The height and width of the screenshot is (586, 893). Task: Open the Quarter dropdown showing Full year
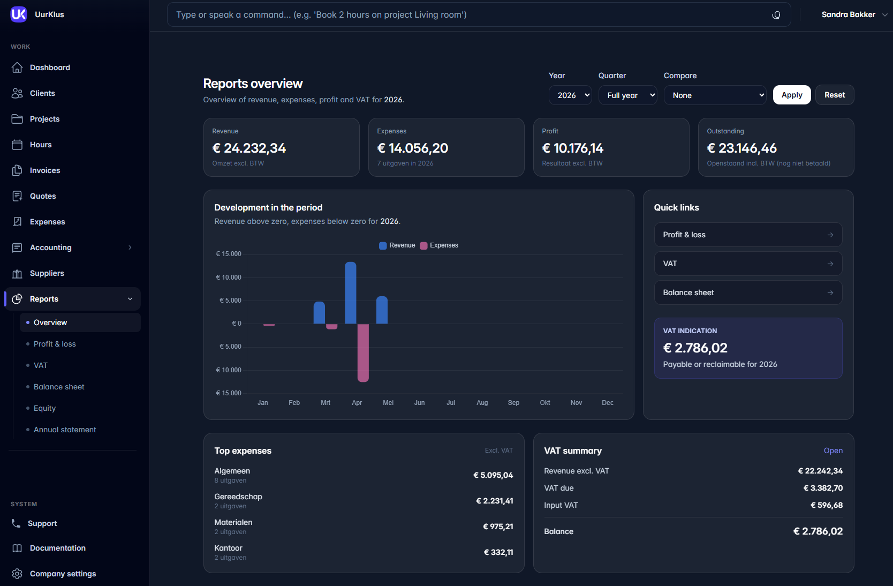[627, 95]
